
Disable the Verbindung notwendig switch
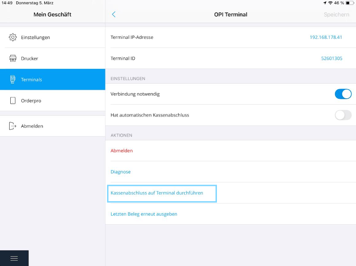pos(343,94)
